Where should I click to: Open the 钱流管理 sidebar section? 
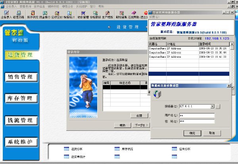point(21,120)
